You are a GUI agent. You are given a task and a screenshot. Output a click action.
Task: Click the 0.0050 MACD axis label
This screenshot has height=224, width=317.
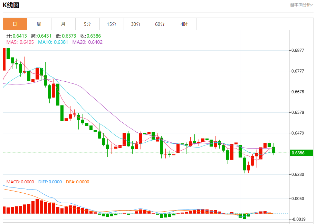coord(298,199)
